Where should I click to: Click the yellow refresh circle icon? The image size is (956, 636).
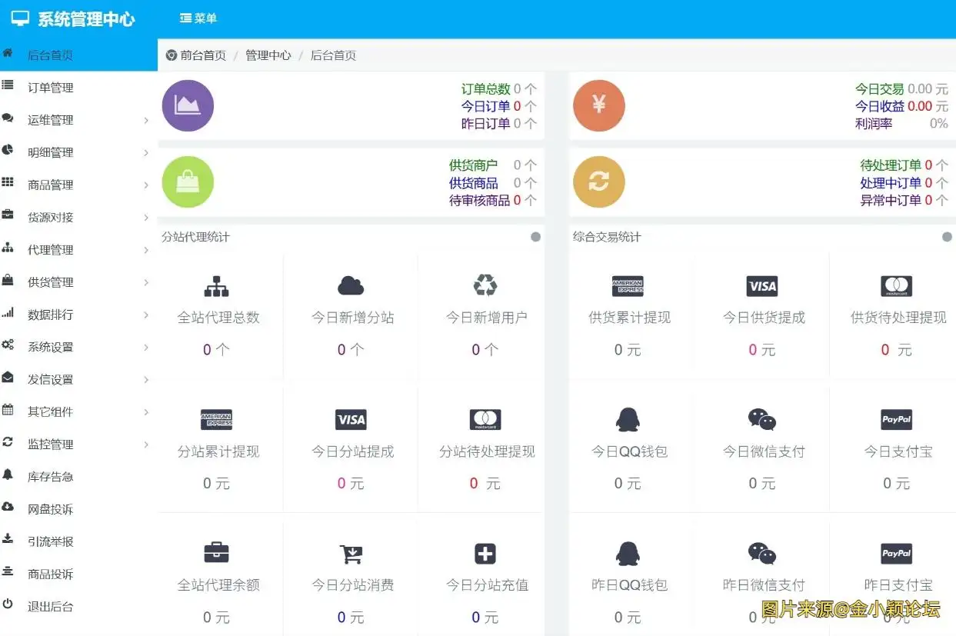[599, 182]
